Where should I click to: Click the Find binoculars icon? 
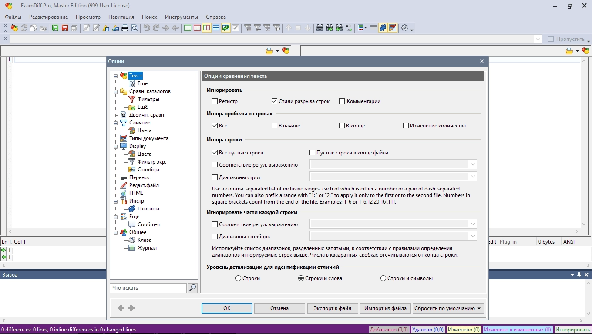[x=320, y=28]
